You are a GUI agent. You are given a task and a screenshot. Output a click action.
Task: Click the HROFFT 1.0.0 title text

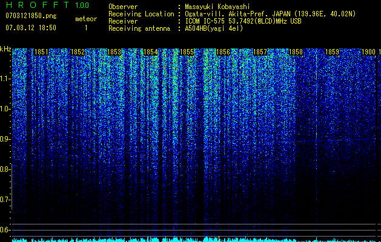pyautogui.click(x=47, y=5)
